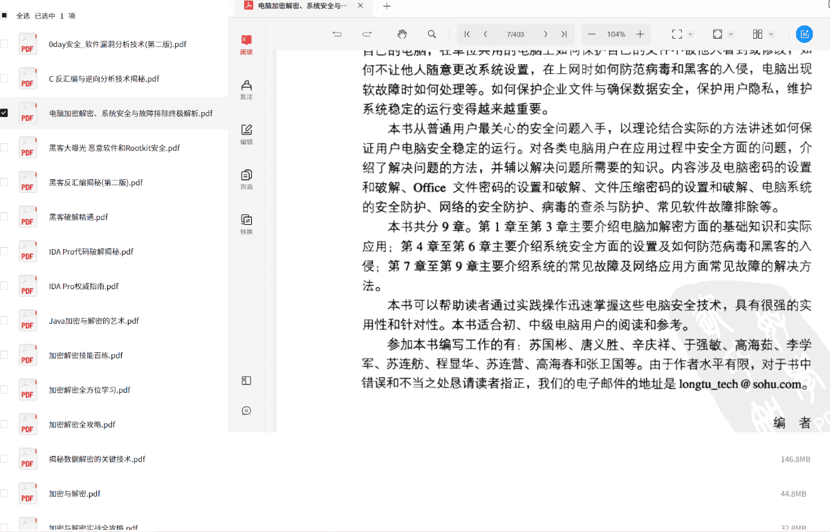
Task: Click the zoom in plus button
Action: (x=640, y=34)
